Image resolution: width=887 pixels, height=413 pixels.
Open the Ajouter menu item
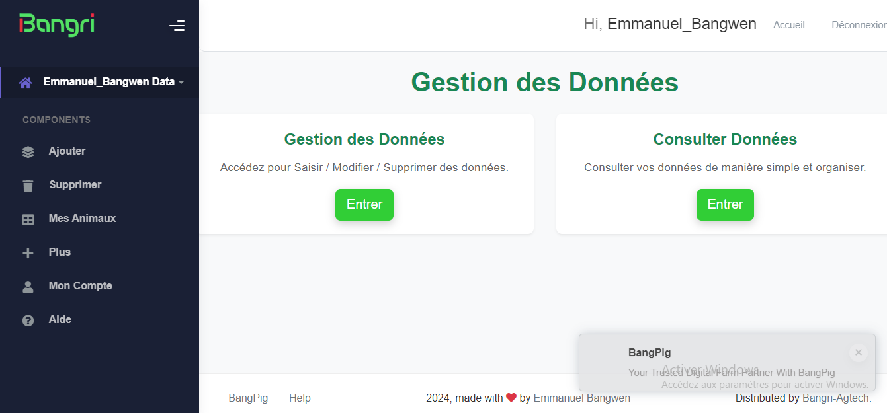pyautogui.click(x=67, y=151)
